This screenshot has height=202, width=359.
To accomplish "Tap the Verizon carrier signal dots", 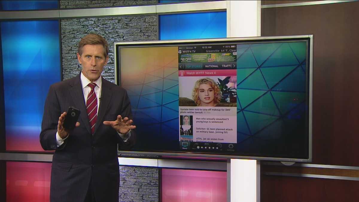I will click(x=180, y=47).
